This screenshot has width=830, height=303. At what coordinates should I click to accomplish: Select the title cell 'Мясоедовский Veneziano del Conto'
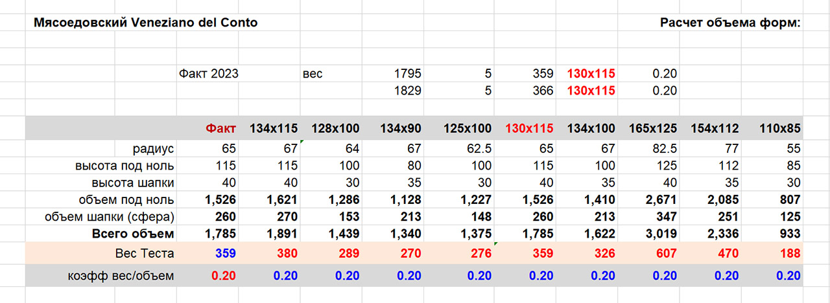145,23
